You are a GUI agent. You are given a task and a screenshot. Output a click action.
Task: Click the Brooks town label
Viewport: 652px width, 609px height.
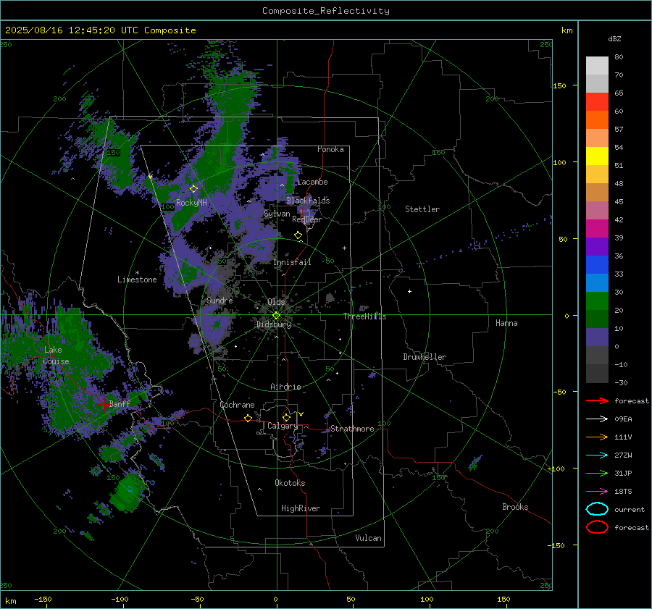(x=515, y=507)
